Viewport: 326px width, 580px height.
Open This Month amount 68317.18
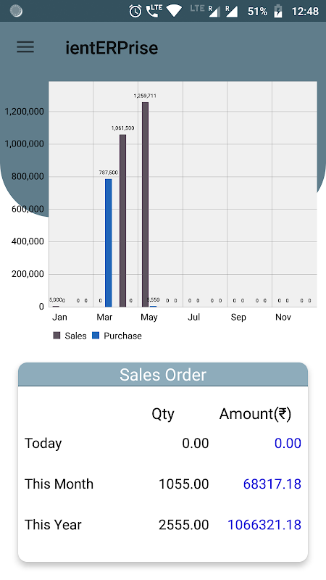click(x=272, y=484)
